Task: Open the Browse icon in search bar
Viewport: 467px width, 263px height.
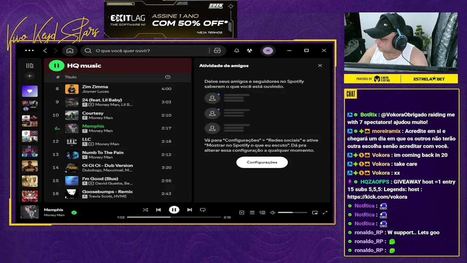Action: (x=217, y=50)
